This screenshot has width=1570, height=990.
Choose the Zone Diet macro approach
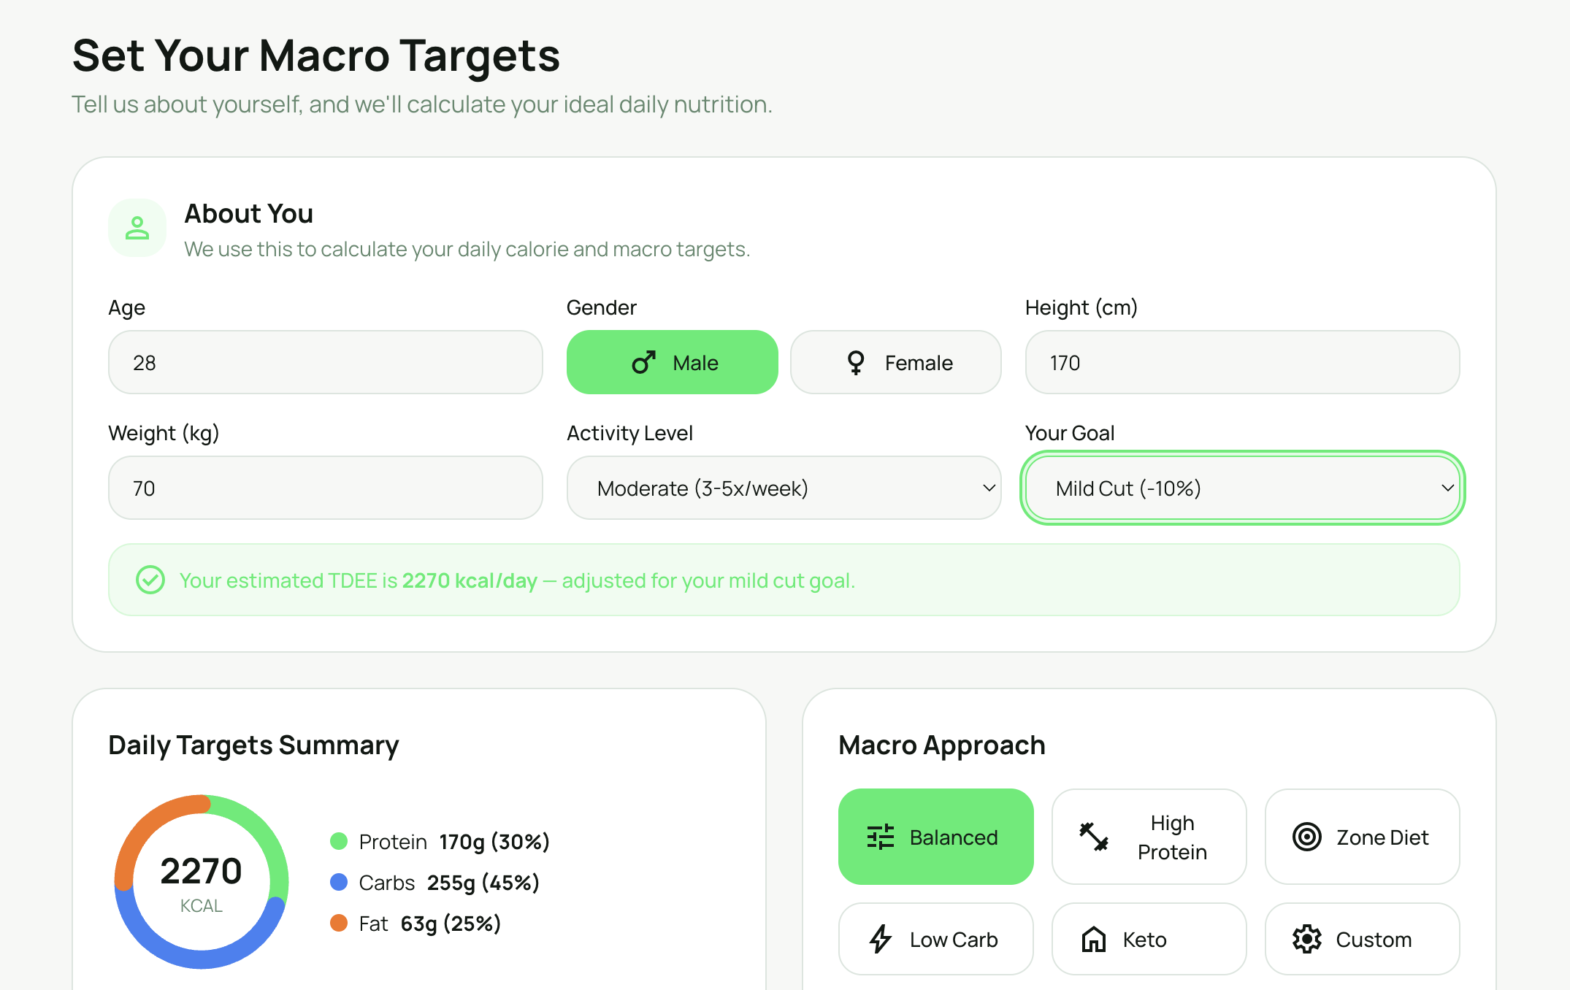(1362, 837)
